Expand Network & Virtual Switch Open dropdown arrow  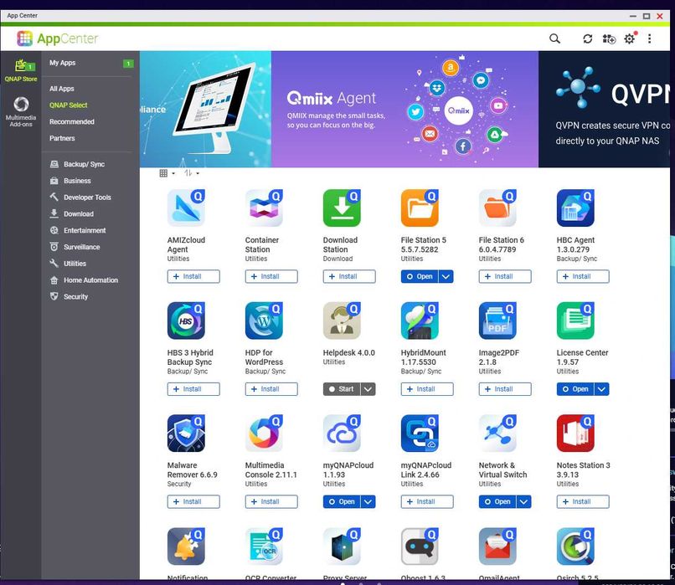[x=524, y=502]
